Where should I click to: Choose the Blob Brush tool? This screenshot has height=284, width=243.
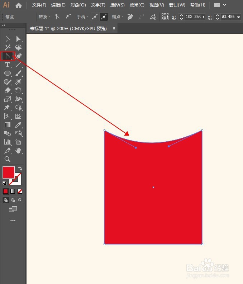[x=19, y=82]
